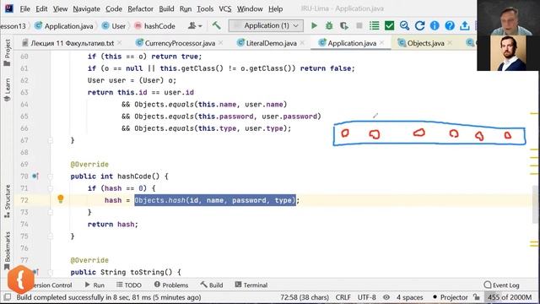Click the blue circular refresh arrow icon
The image size is (540, 304).
tap(419, 25)
